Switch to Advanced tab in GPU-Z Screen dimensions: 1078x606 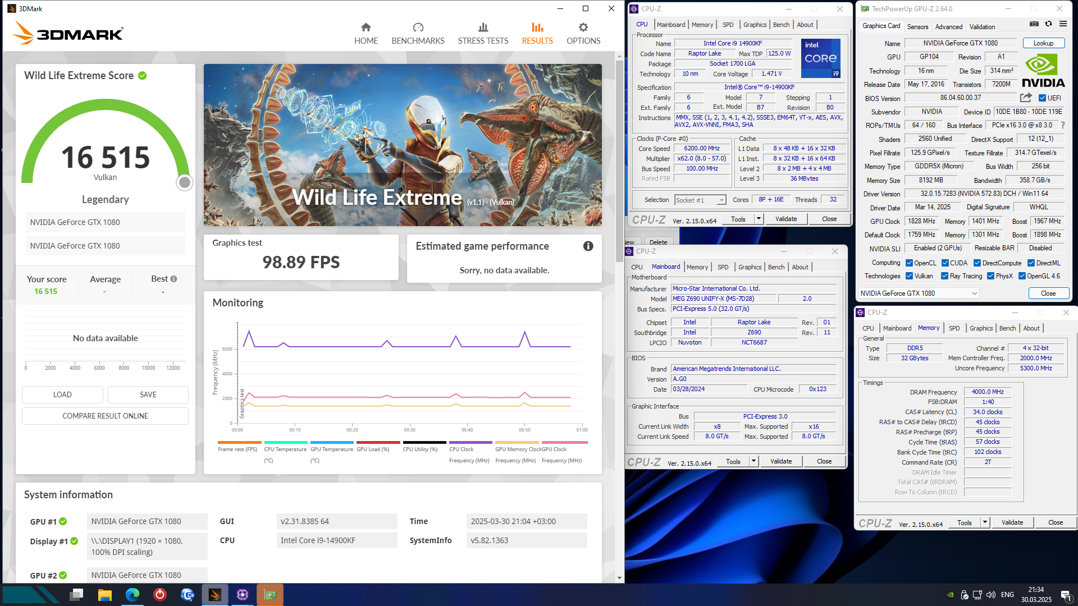pyautogui.click(x=949, y=27)
